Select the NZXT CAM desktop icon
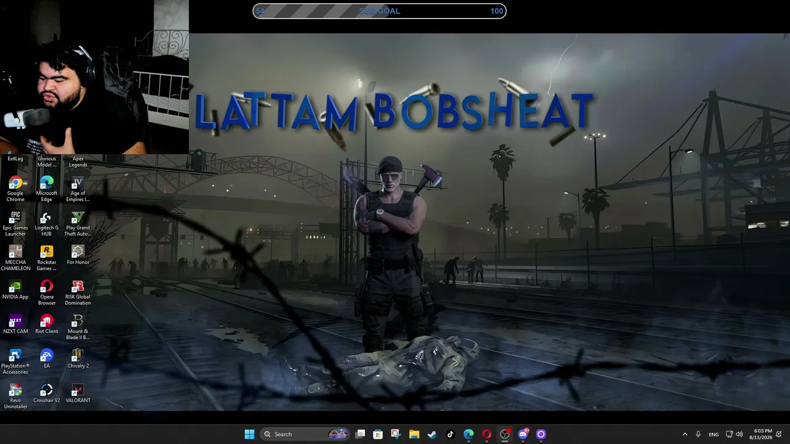Screen dimensions: 790x444 15,324
